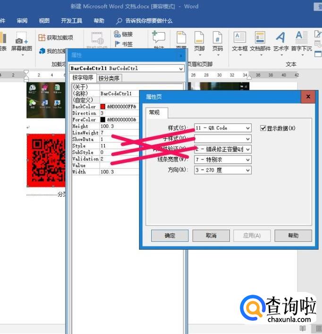Click the black ForeColor swatch

point(103,120)
